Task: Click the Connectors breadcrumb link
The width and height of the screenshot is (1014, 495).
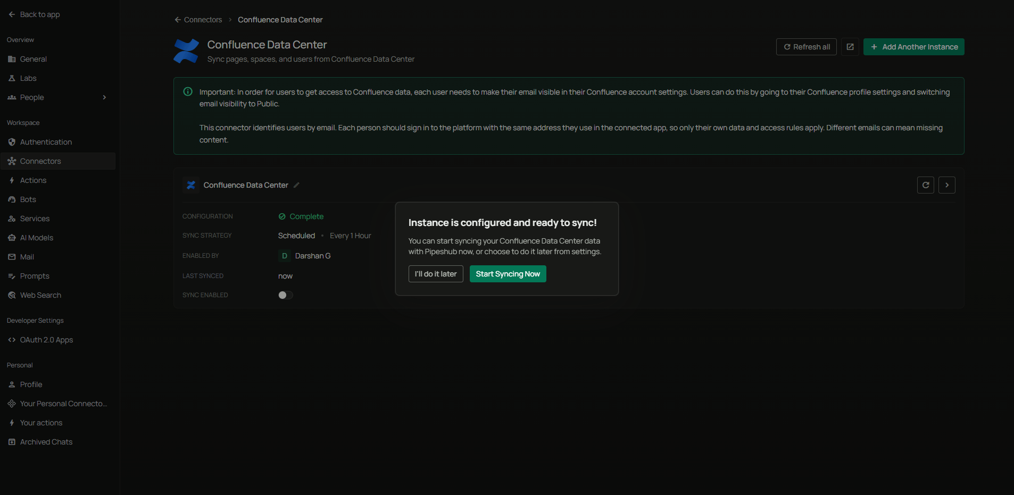Action: (203, 20)
